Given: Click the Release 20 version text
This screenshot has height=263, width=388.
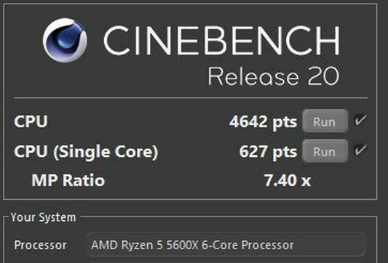Looking at the screenshot, I should [274, 76].
